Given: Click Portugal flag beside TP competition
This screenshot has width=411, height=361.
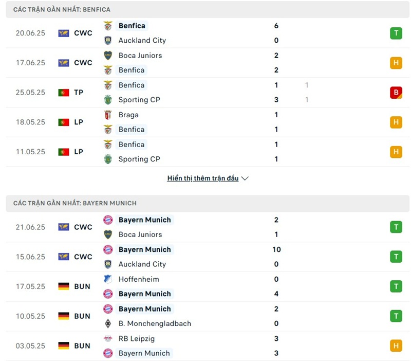Looking at the screenshot, I should pos(63,93).
